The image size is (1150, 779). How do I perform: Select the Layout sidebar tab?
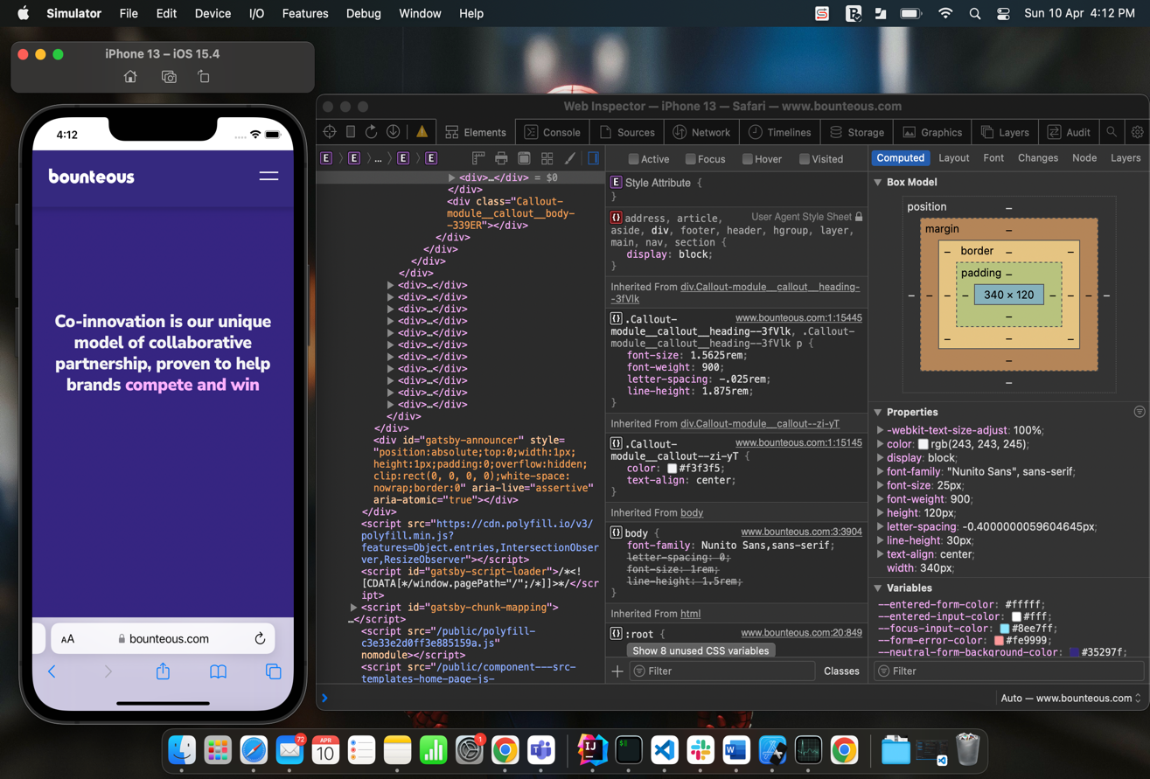coord(953,158)
